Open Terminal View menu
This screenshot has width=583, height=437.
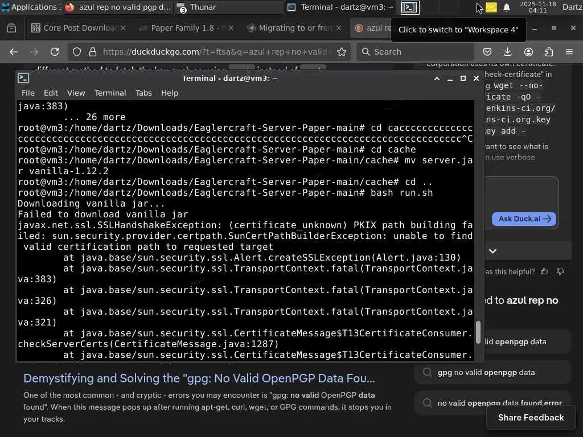[76, 93]
